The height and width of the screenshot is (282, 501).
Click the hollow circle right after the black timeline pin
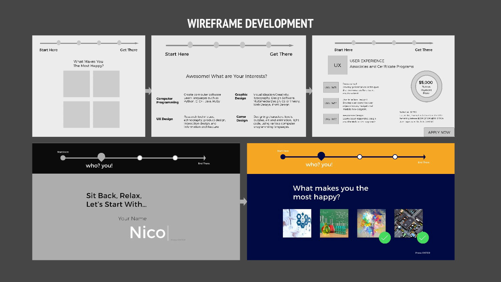tap(140, 158)
